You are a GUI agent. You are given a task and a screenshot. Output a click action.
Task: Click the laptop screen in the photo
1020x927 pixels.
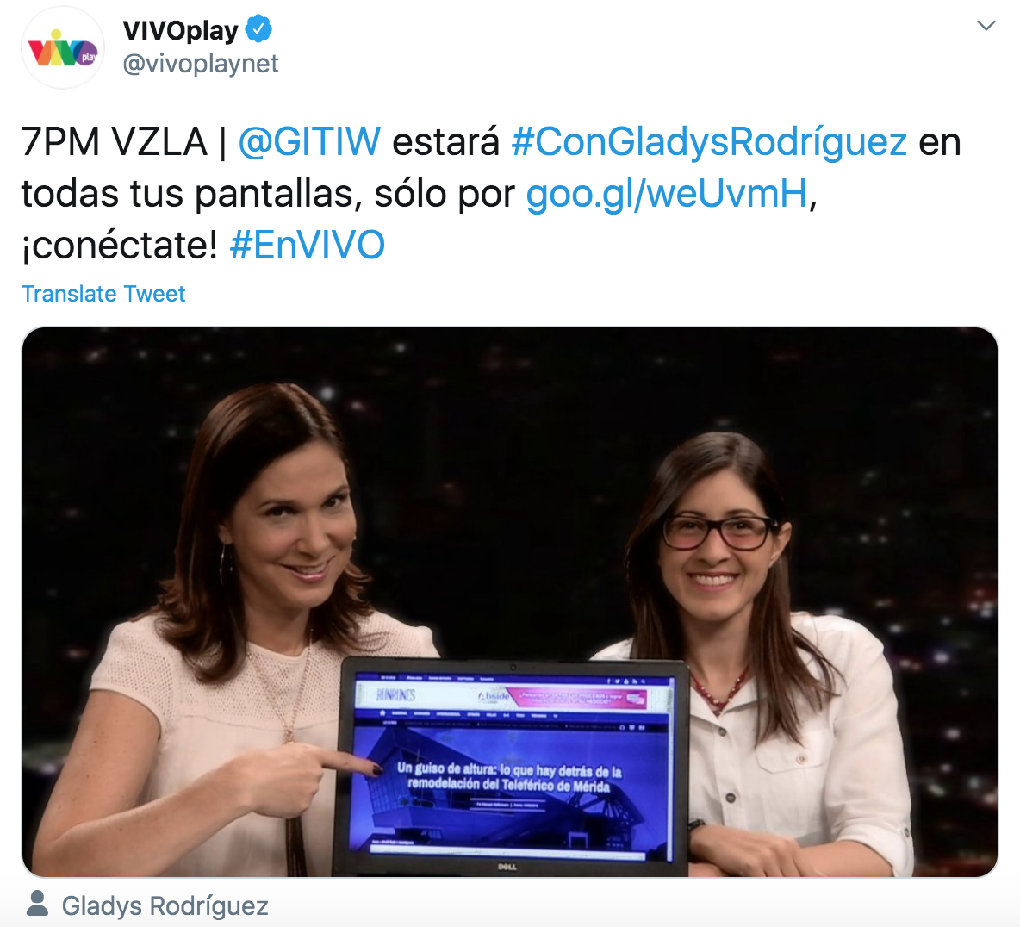[x=513, y=765]
